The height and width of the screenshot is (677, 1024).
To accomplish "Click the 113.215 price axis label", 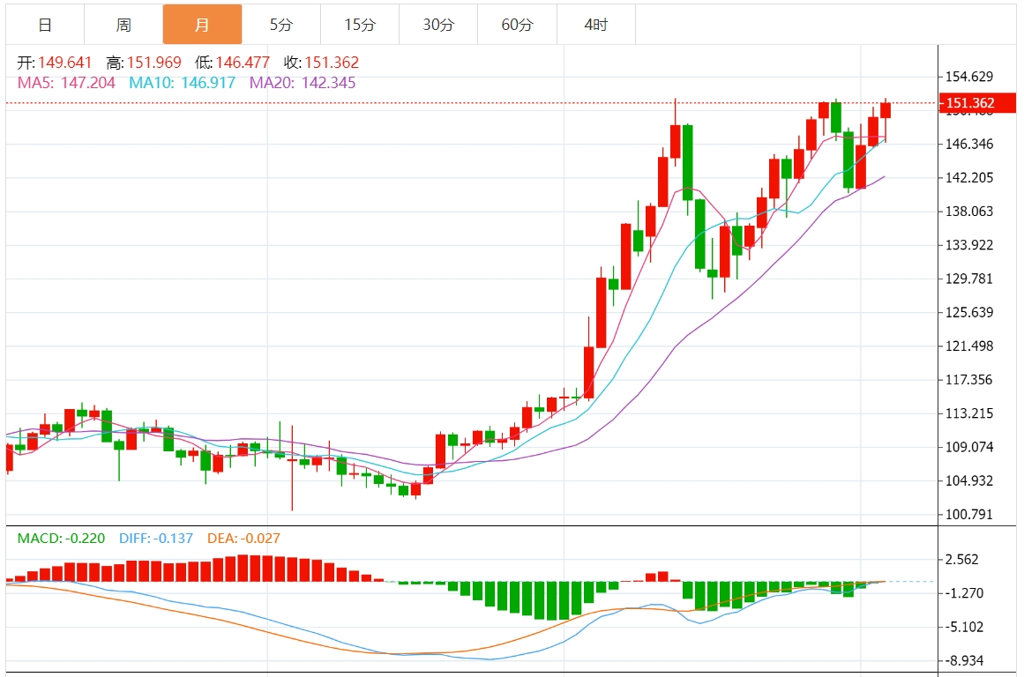I will [969, 414].
